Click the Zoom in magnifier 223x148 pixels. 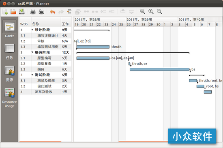click(151, 11)
